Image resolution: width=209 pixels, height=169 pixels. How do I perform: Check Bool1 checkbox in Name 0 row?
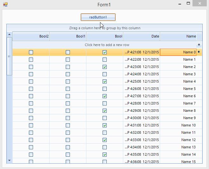[x=68, y=52]
